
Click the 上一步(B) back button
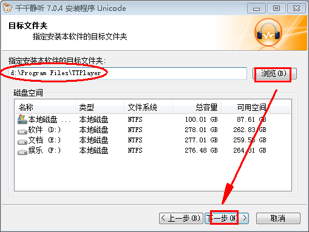(x=181, y=218)
